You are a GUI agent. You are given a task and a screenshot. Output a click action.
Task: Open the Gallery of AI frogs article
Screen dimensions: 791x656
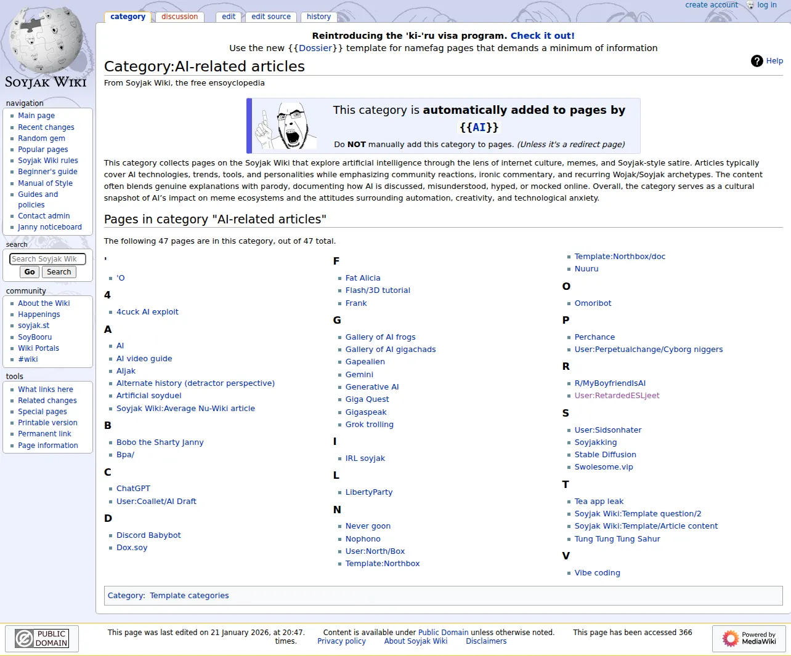click(x=381, y=337)
